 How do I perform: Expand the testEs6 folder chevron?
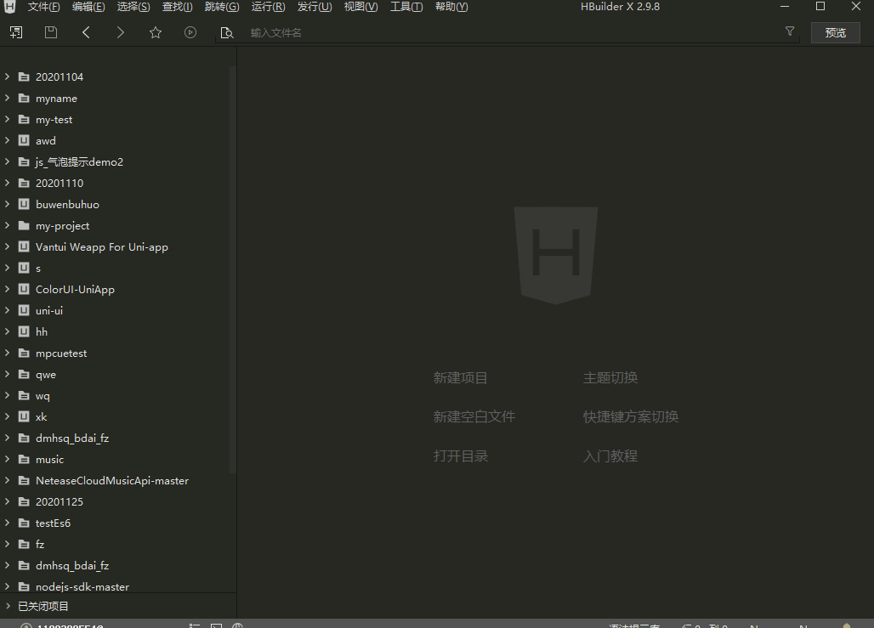(x=8, y=522)
